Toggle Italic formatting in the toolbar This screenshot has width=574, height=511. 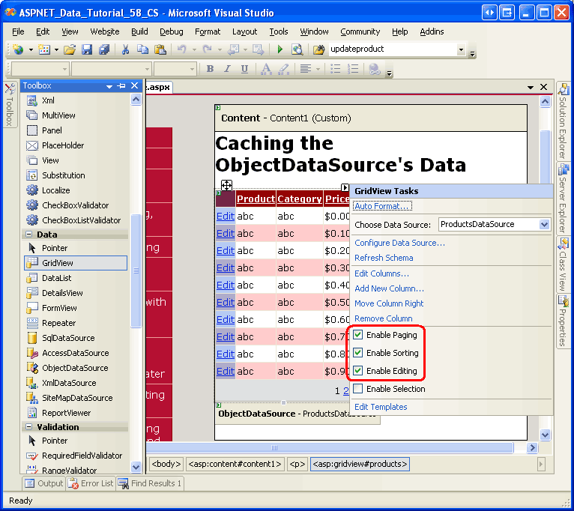pyautogui.click(x=226, y=69)
